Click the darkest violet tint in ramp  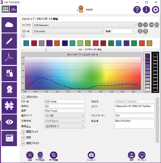148,55
